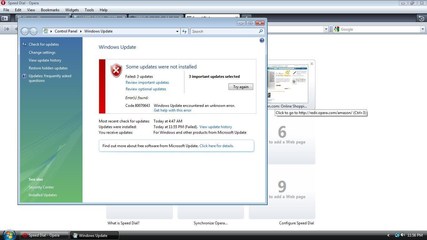This screenshot has height=240, width=427.
Task: Click the Try again button
Action: [x=241, y=87]
